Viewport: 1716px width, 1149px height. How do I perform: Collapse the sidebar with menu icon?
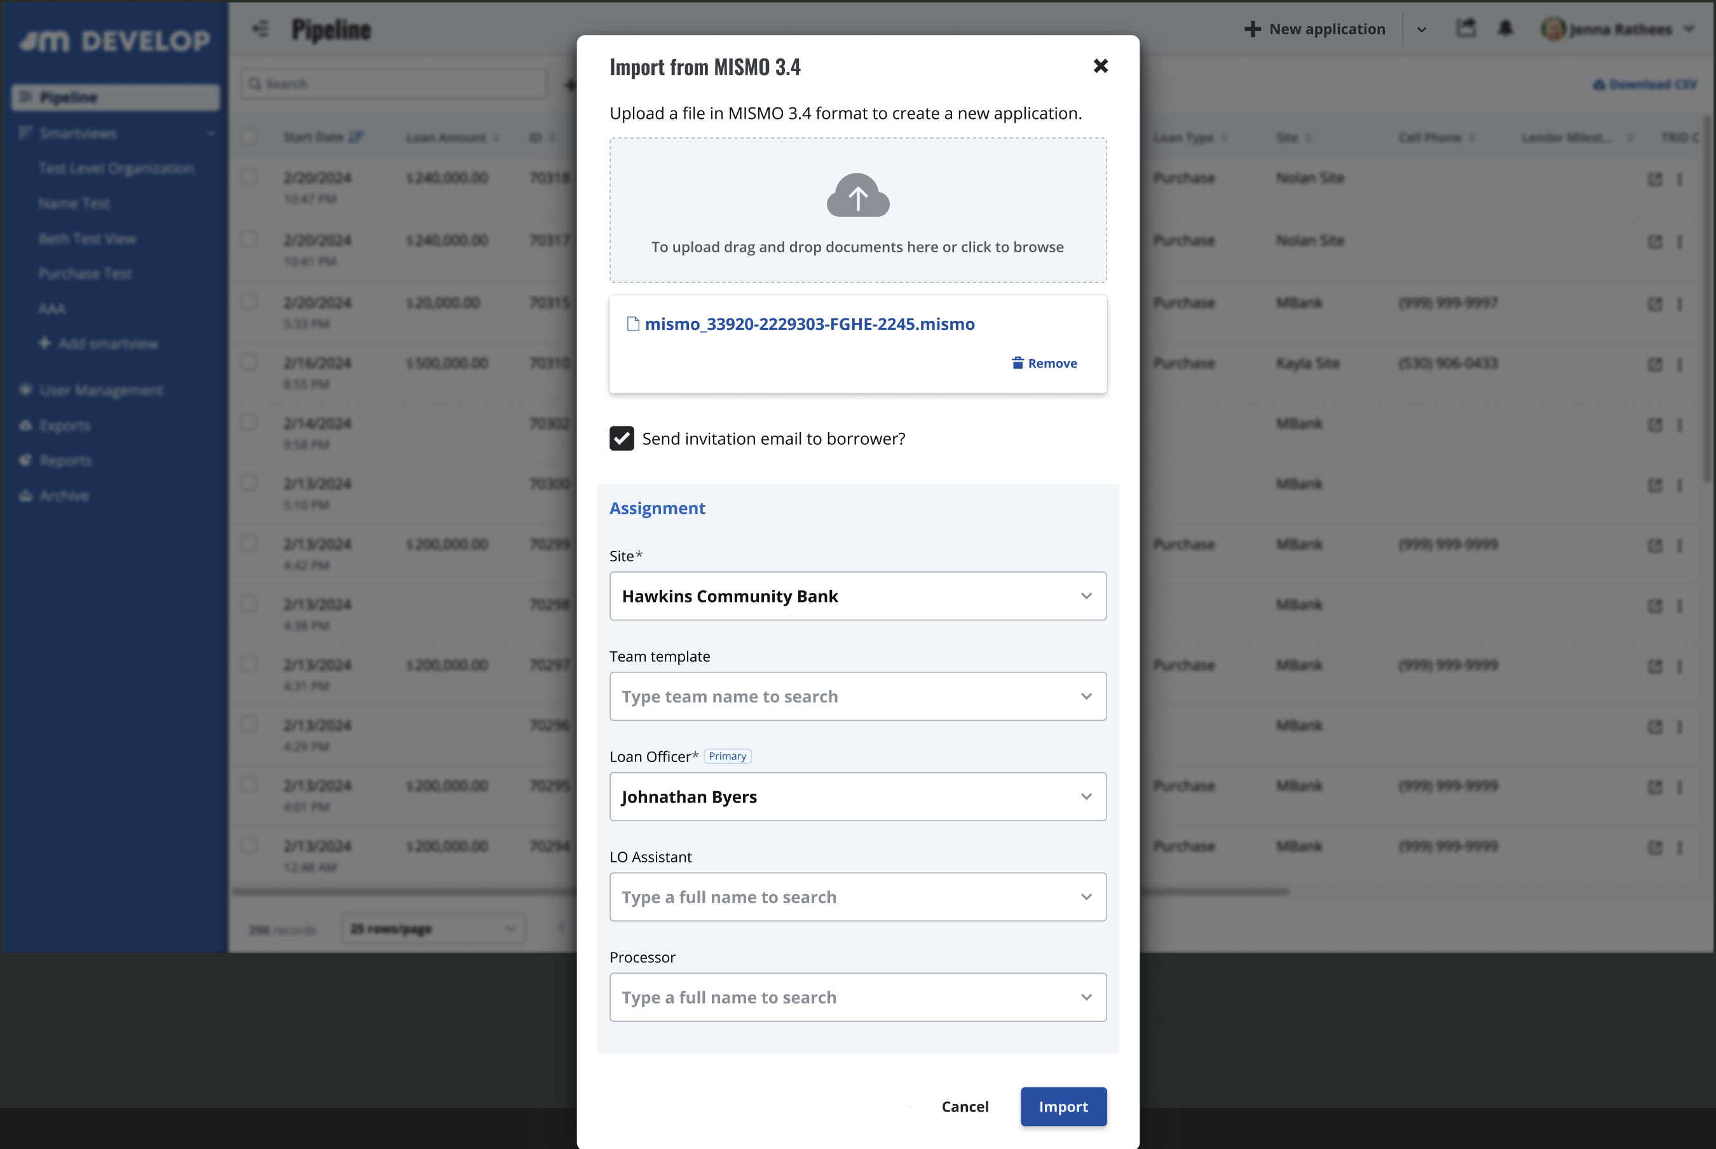pos(260,29)
